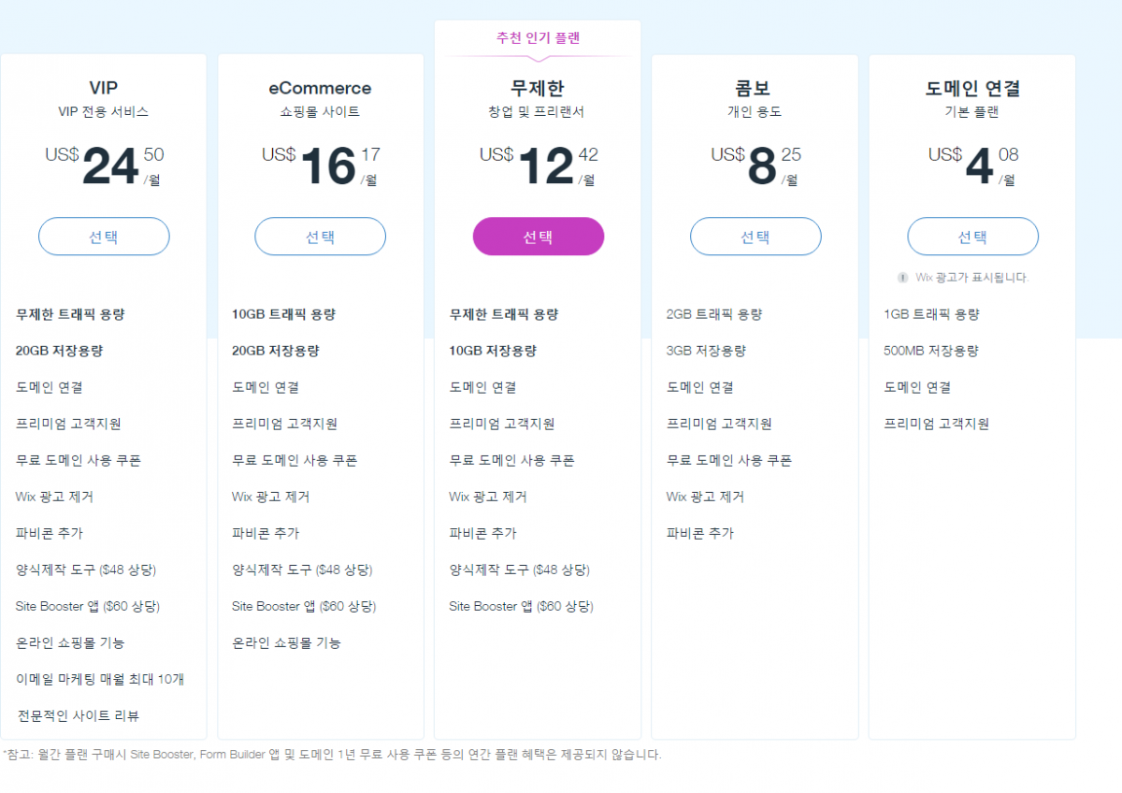
Task: Click the 참고 footnote about 월간 플랜
Action: pos(332,754)
